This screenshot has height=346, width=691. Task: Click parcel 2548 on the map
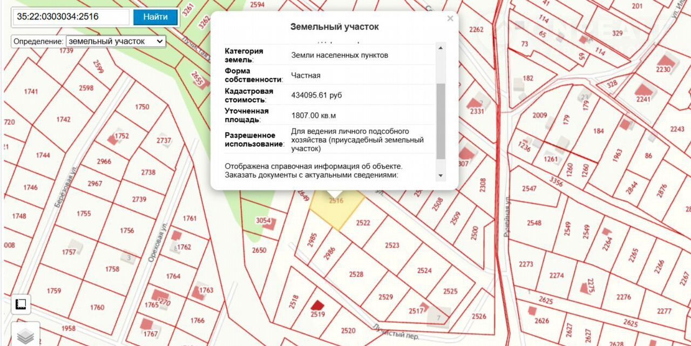(x=534, y=223)
